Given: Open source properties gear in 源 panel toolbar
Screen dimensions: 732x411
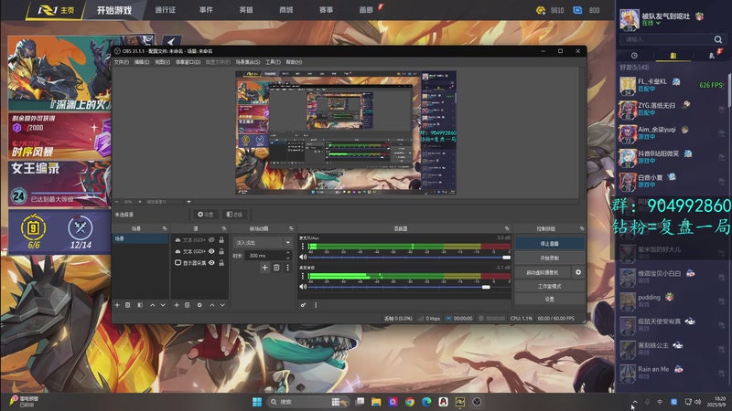Looking at the screenshot, I should (x=199, y=305).
